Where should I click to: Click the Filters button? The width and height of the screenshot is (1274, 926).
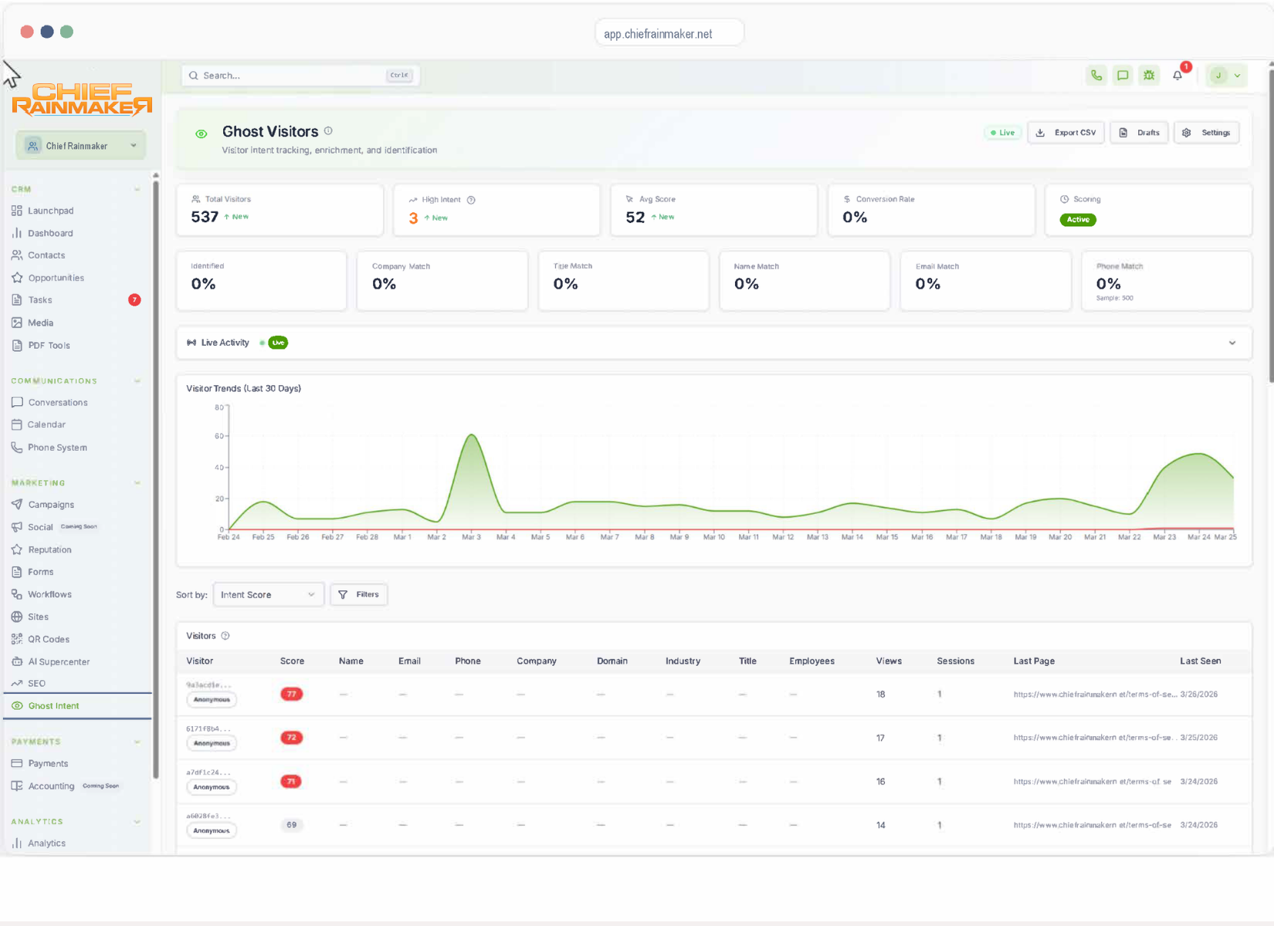pyautogui.click(x=359, y=595)
